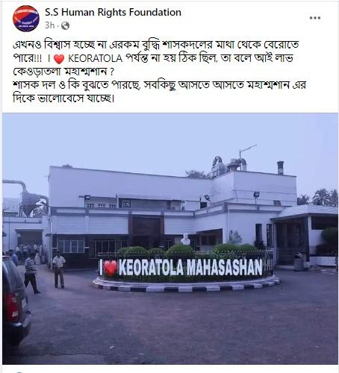Open the S.S Human Rights Foundation page name
The width and height of the screenshot is (339, 373).
(x=113, y=13)
